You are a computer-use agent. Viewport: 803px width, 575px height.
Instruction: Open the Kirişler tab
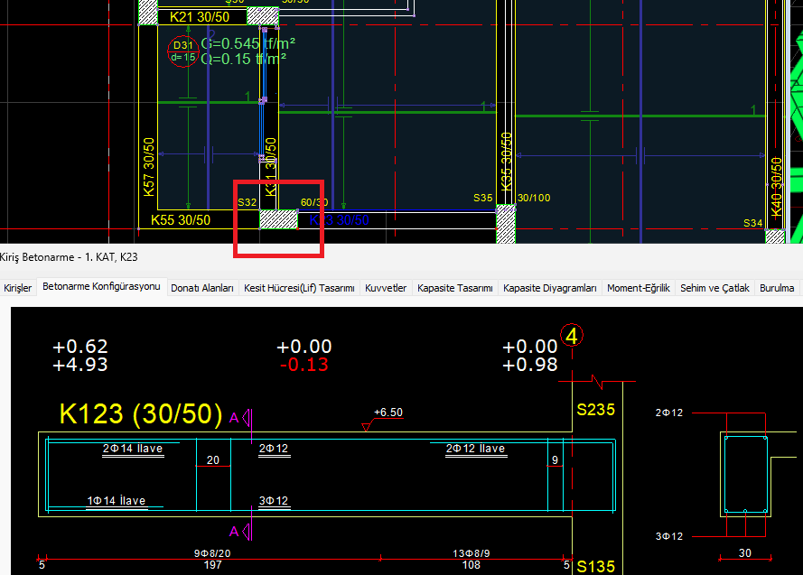coord(18,288)
